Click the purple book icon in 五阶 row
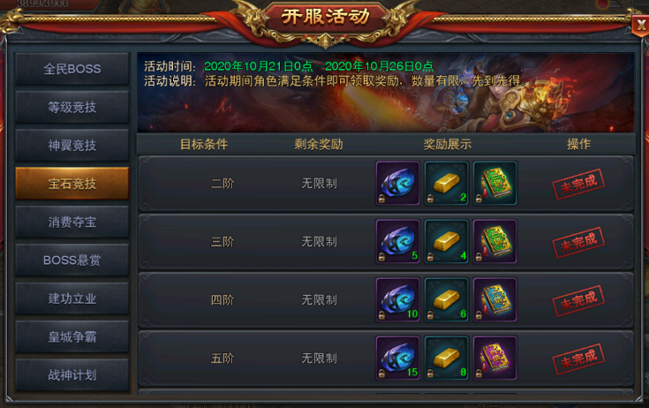This screenshot has height=408, width=649. click(x=495, y=358)
